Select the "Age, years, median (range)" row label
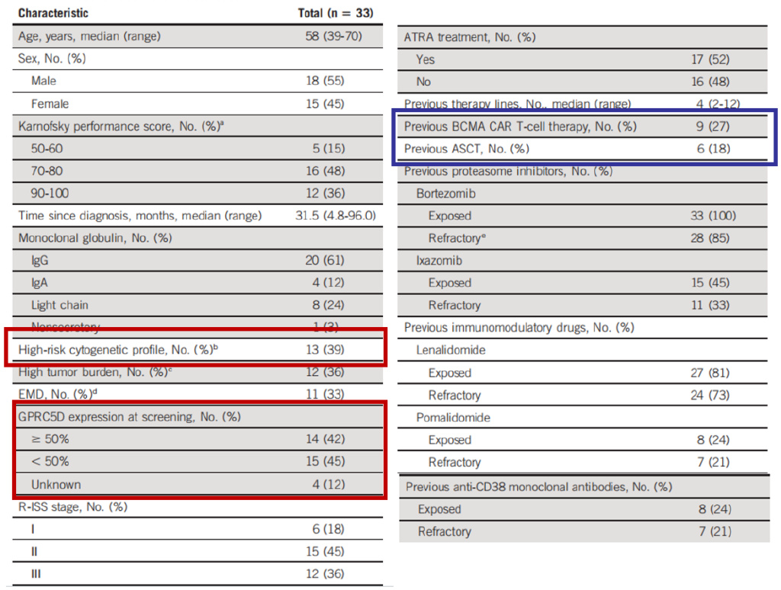This screenshot has width=781, height=590. (x=89, y=36)
